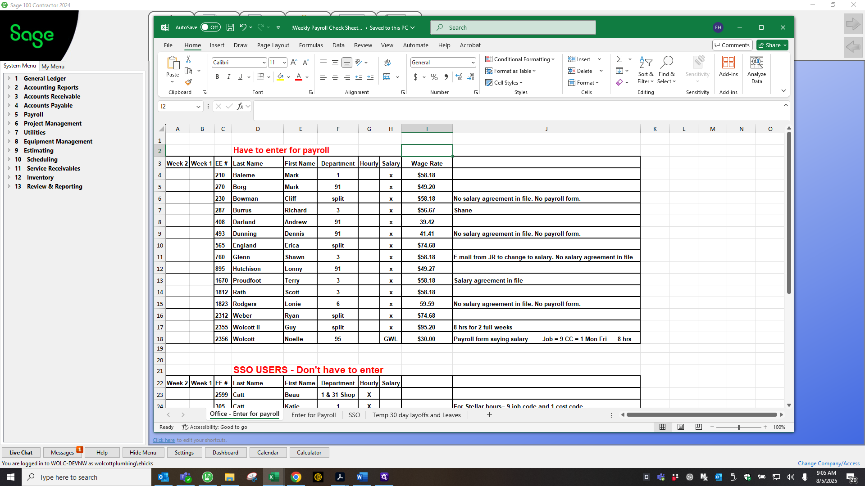Expand the Payroll tree item in Sage
The height and width of the screenshot is (486, 865).
[x=9, y=114]
